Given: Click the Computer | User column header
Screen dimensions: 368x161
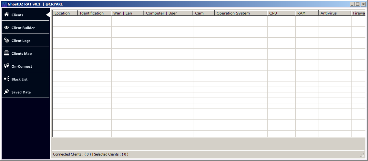Looking at the screenshot, I should click(168, 13).
